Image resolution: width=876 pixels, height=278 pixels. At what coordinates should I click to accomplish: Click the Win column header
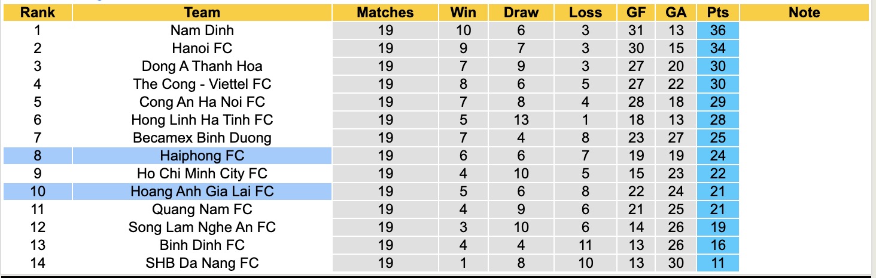tap(463, 13)
